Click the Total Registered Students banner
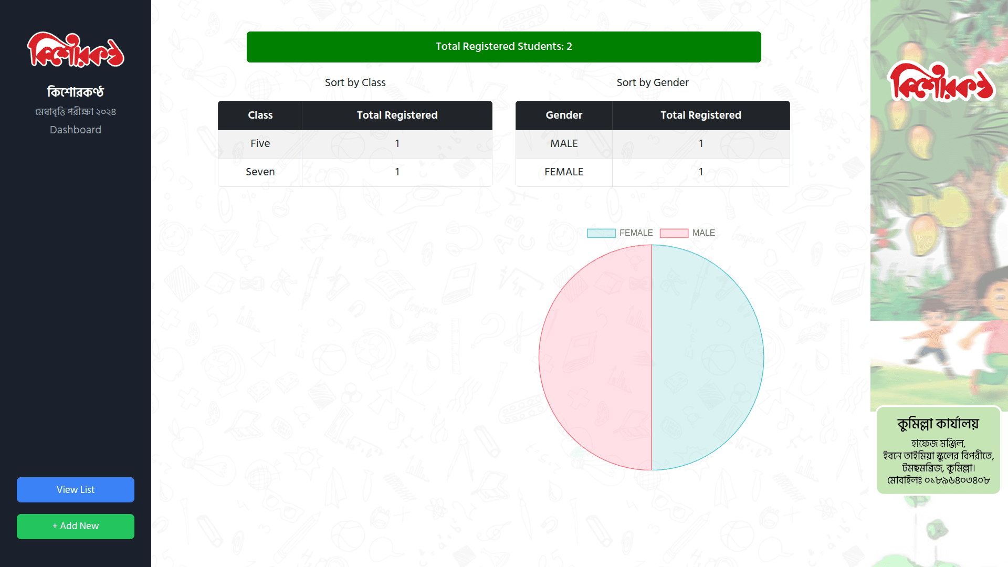This screenshot has width=1008, height=567. tap(504, 47)
